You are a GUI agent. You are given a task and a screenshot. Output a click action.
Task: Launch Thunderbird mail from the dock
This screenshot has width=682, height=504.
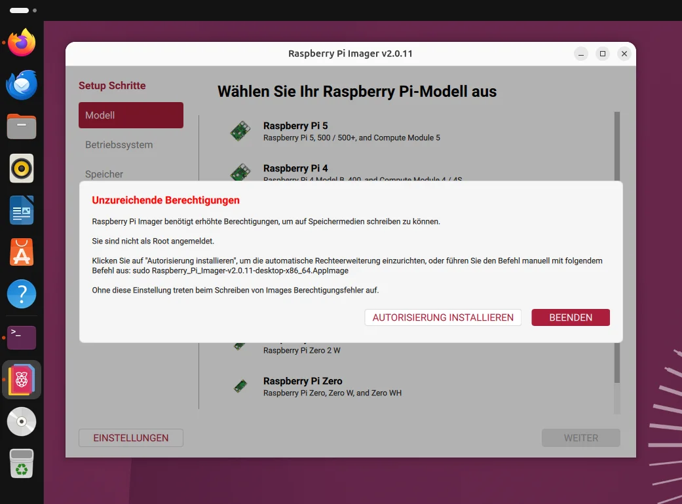pyautogui.click(x=22, y=84)
